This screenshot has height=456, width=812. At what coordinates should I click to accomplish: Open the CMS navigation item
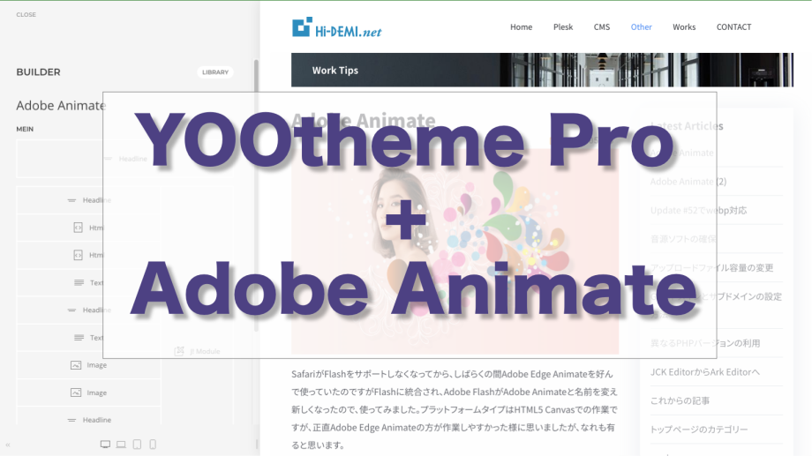pos(602,27)
